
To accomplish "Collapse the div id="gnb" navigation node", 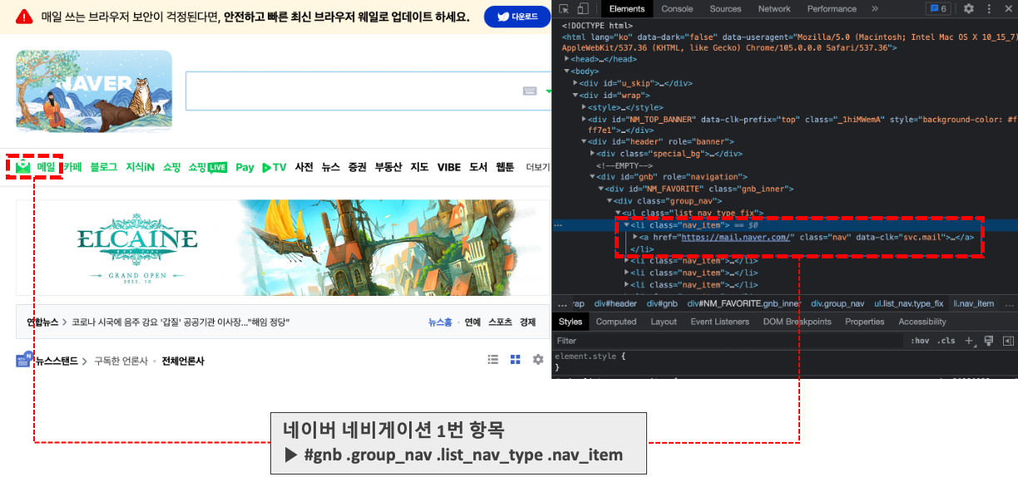I will [593, 177].
